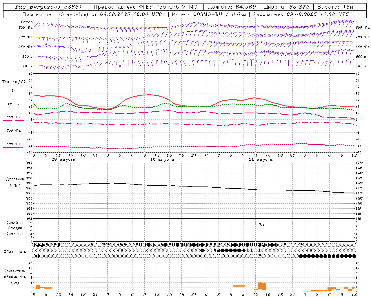Viewport: 371px width, 297px height.
Task: Click '1040' on left pressure axis
Action: click(x=29, y=163)
